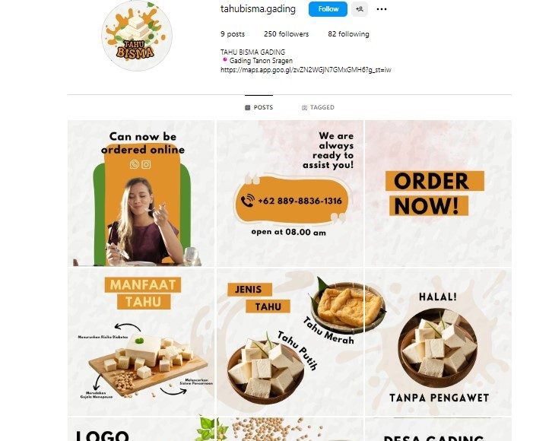Viewport: 533px width, 441px height.
Task: Open suggested similar accounts icon
Action: (x=360, y=9)
